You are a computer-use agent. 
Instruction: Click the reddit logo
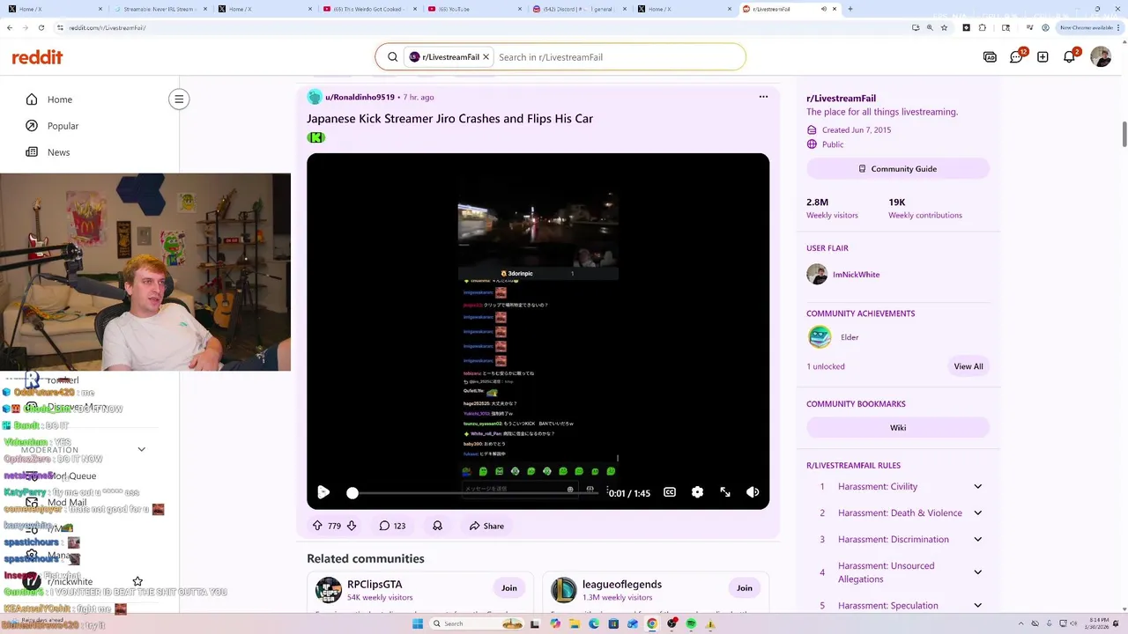point(37,57)
